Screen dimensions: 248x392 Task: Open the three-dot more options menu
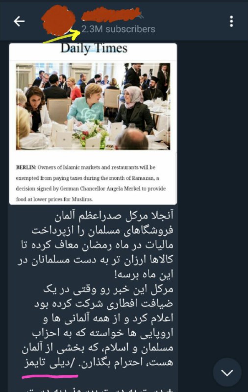[x=231, y=21]
